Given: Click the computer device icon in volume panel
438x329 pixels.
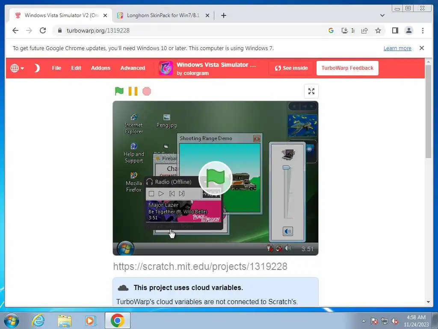Looking at the screenshot, I should 288,154.
